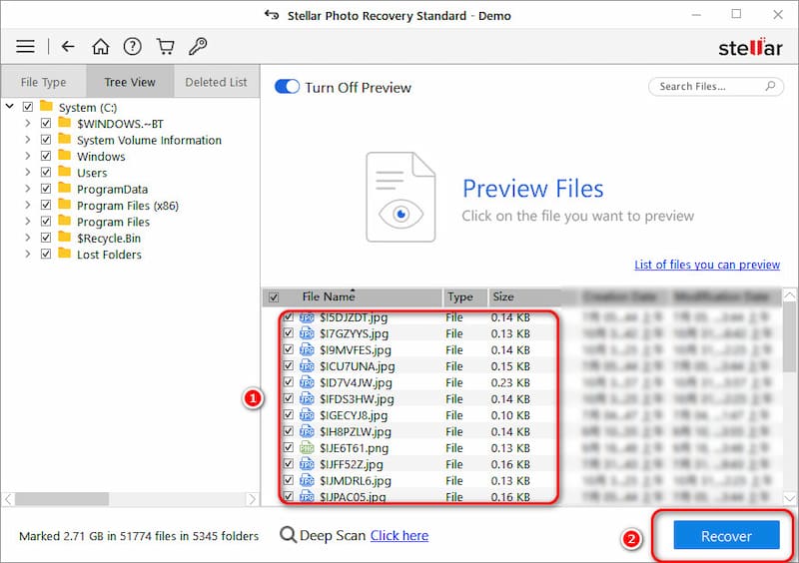
Task: Click the JPG icon of $I9MVFES.jpg
Action: [x=307, y=350]
